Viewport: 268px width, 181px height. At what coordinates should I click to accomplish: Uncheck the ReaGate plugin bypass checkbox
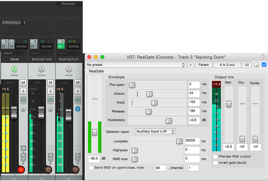click(264, 65)
